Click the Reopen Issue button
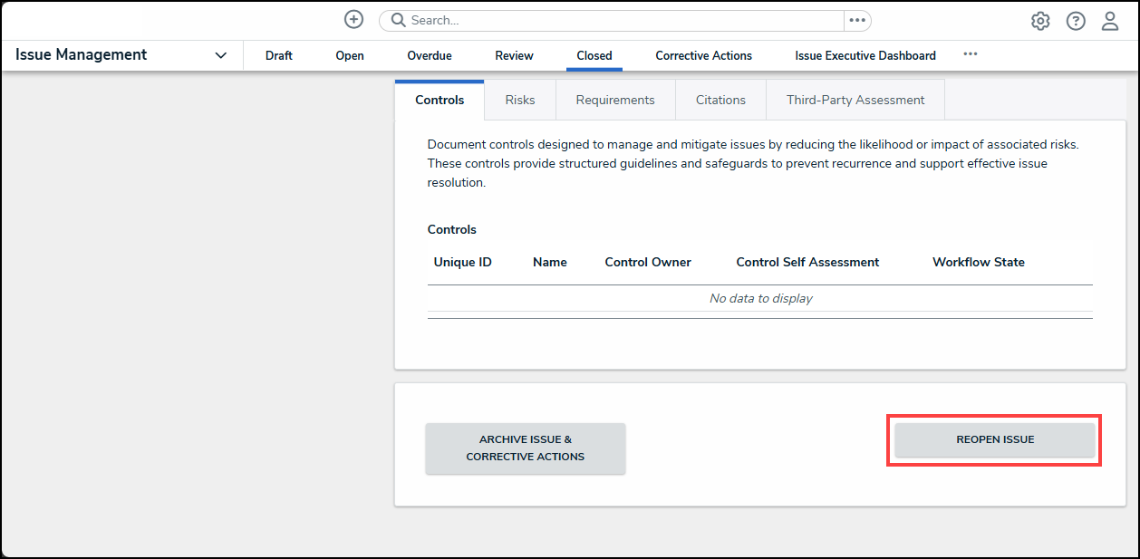The image size is (1140, 559). click(x=995, y=439)
